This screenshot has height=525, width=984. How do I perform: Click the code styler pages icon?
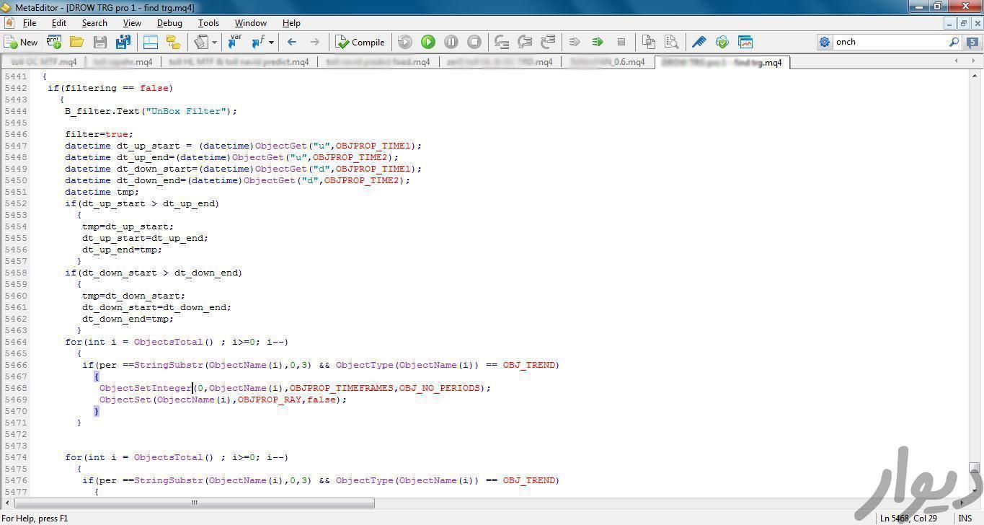click(201, 42)
